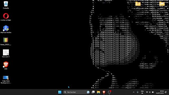The width and height of the screenshot is (169, 95).
Task: Select the Opera F-0723-1275801 desktop icon
Action: pos(6,17)
